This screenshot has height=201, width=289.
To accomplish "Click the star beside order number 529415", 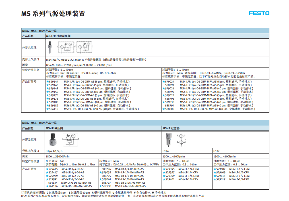I will click(x=47, y=169).
